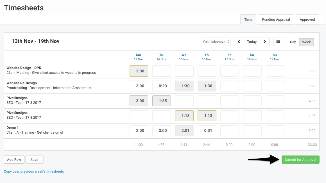Screen dimensions: 326x183
Task: Select the Time tab
Action: [x=248, y=19]
